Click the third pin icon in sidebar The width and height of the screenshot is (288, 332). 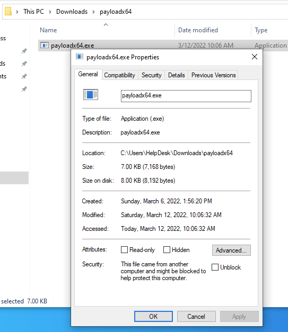coord(24,76)
